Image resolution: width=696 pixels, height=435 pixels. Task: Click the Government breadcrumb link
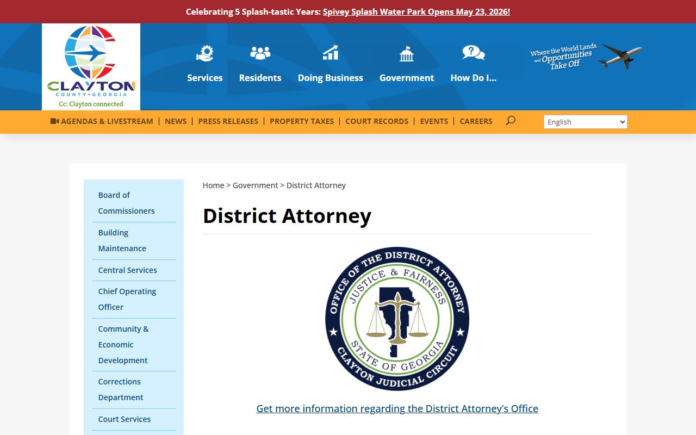click(x=256, y=185)
